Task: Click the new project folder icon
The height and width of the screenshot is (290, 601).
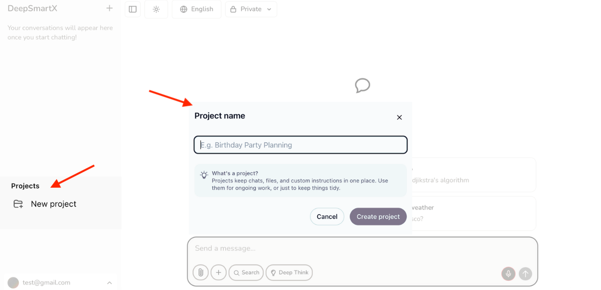Action: (18, 204)
